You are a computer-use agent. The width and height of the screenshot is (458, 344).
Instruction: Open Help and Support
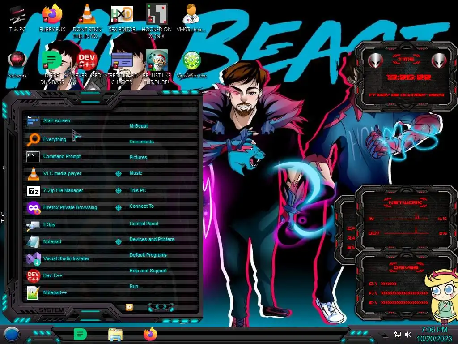148,271
